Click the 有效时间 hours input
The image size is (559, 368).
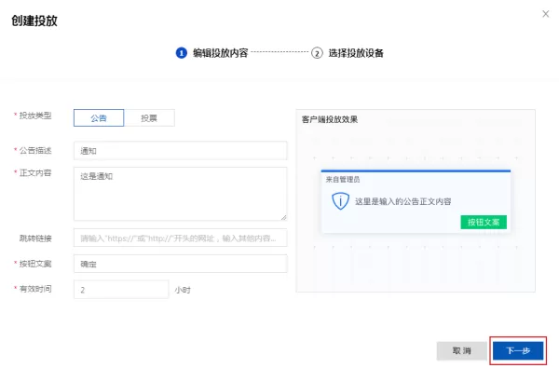(x=121, y=290)
